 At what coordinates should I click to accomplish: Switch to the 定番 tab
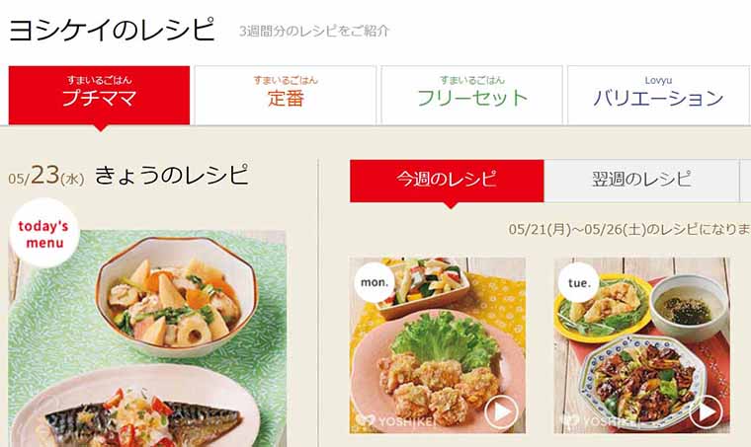pyautogui.click(x=286, y=95)
